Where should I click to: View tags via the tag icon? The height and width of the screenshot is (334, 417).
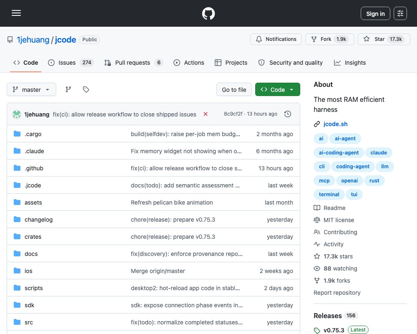(86, 89)
